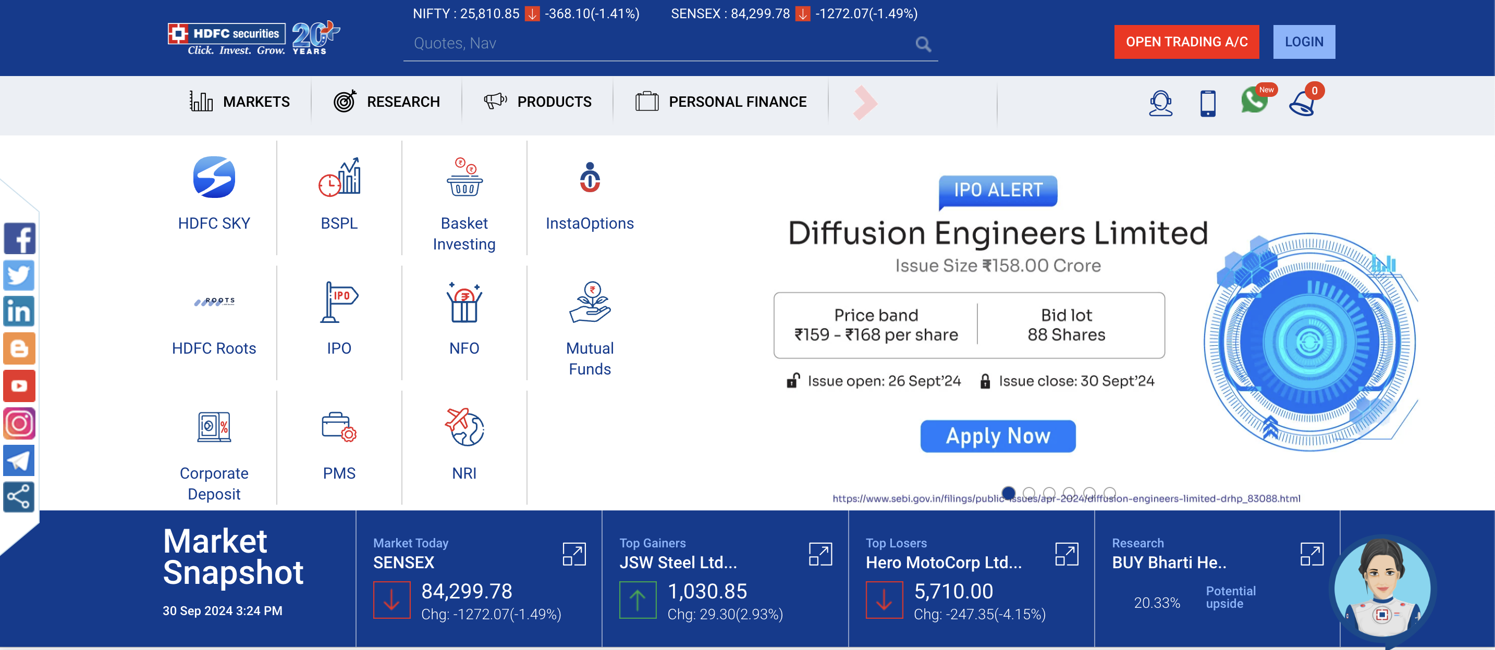
Task: Select the sixth banner carousel dot
Action: [x=1110, y=493]
